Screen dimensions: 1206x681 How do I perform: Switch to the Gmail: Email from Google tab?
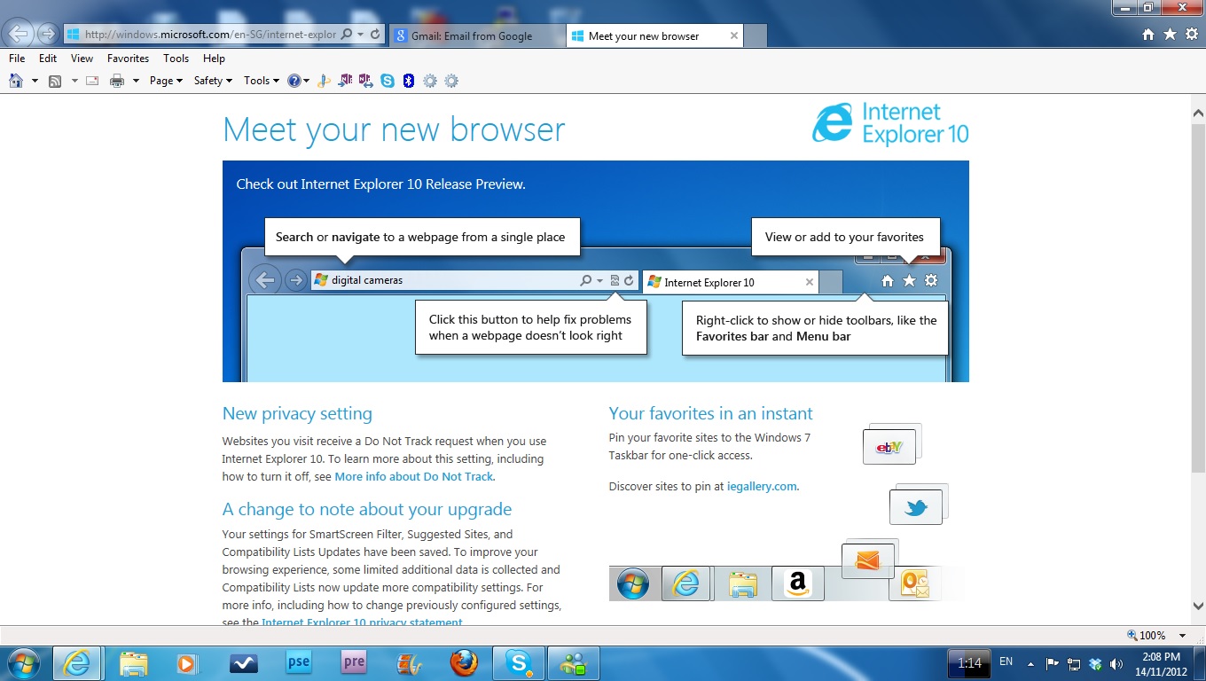(x=476, y=35)
